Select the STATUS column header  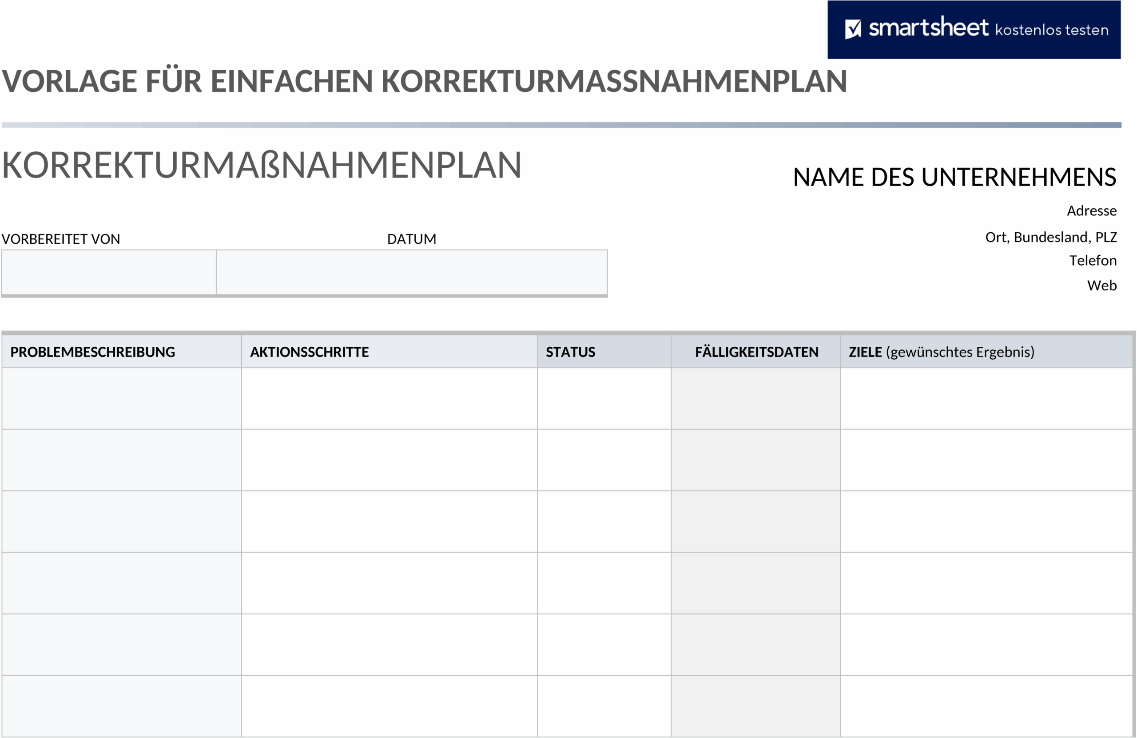pyautogui.click(x=604, y=352)
